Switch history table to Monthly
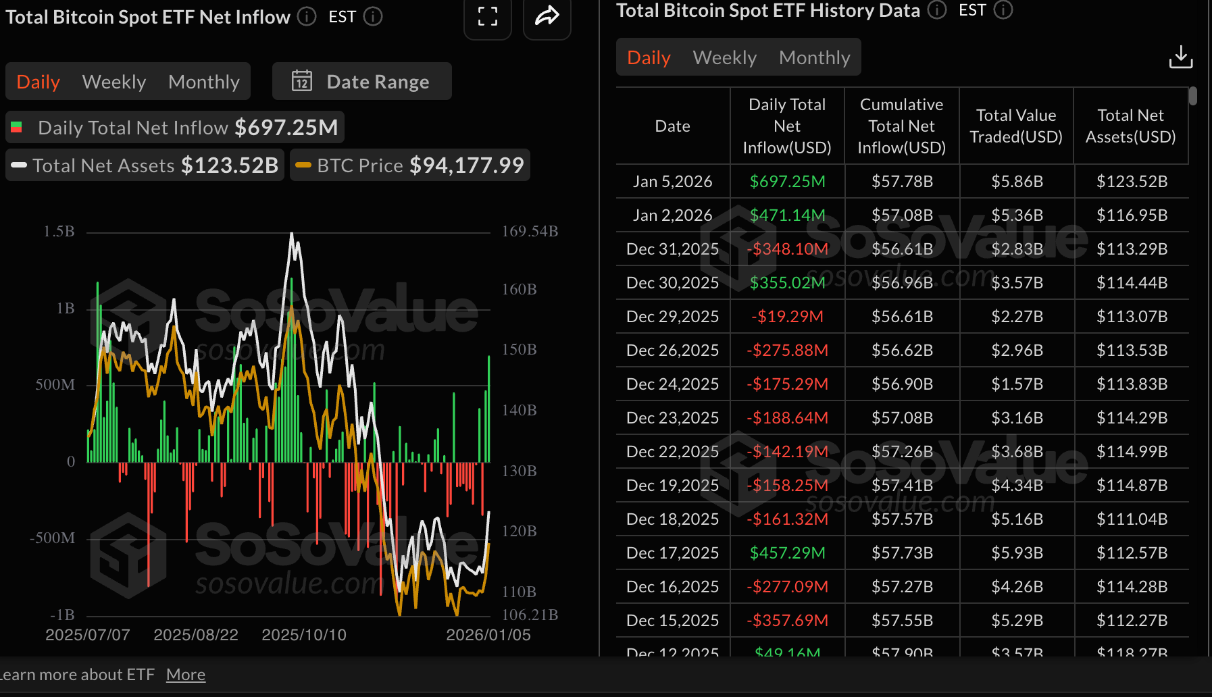The image size is (1212, 697). point(814,57)
